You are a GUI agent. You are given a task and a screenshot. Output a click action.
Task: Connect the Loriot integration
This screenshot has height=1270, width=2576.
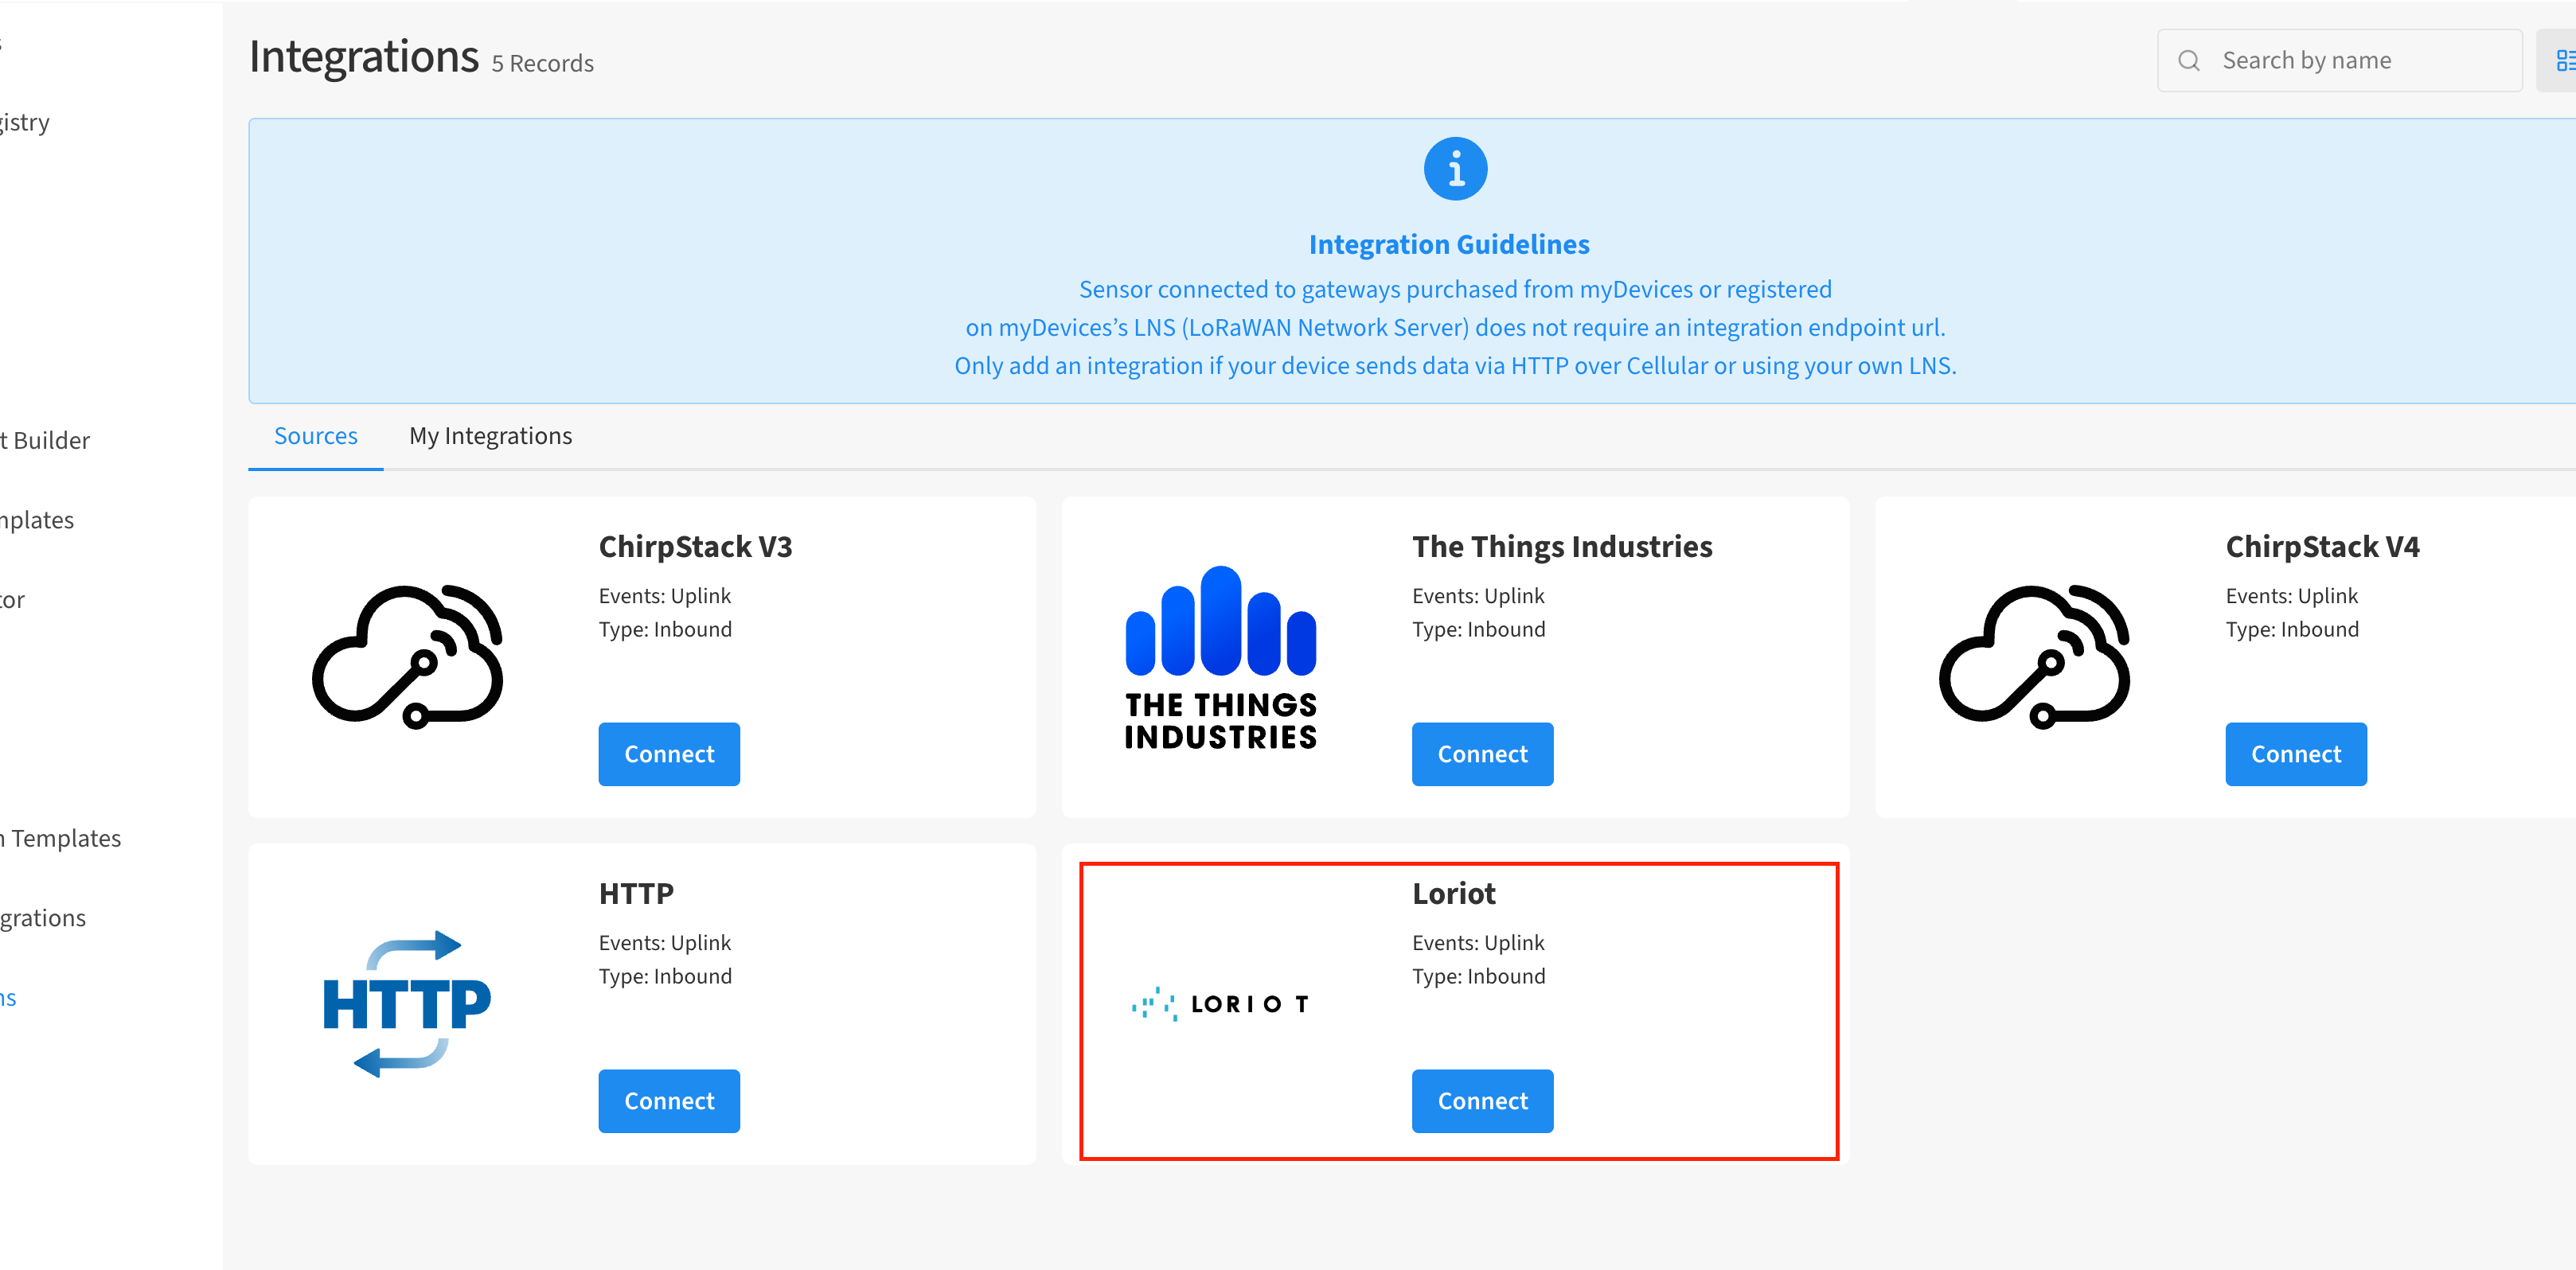pyautogui.click(x=1482, y=1101)
